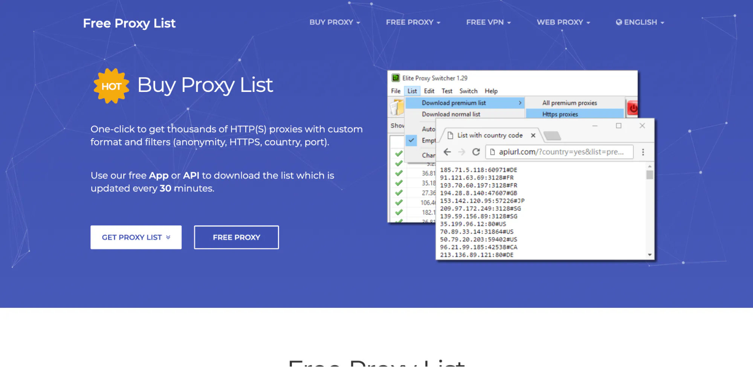Open the Test menu in Elite Proxy Switcher
This screenshot has width=753, height=367.
tap(447, 91)
